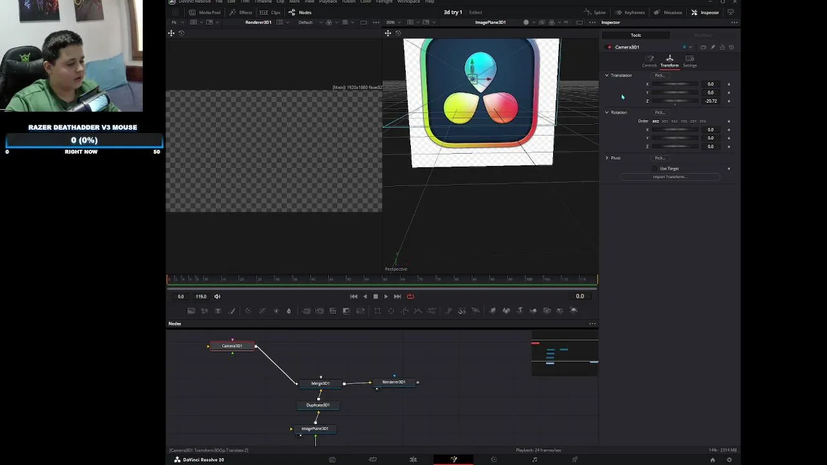Screen dimensions: 827x465
Task: Add a Polygon mask from toolbar
Action: 404,311
